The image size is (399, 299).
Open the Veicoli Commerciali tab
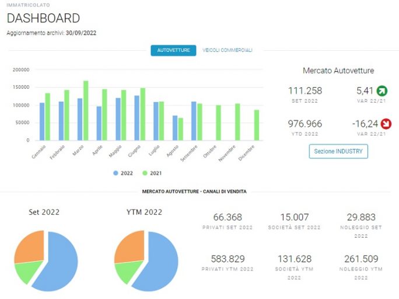228,50
